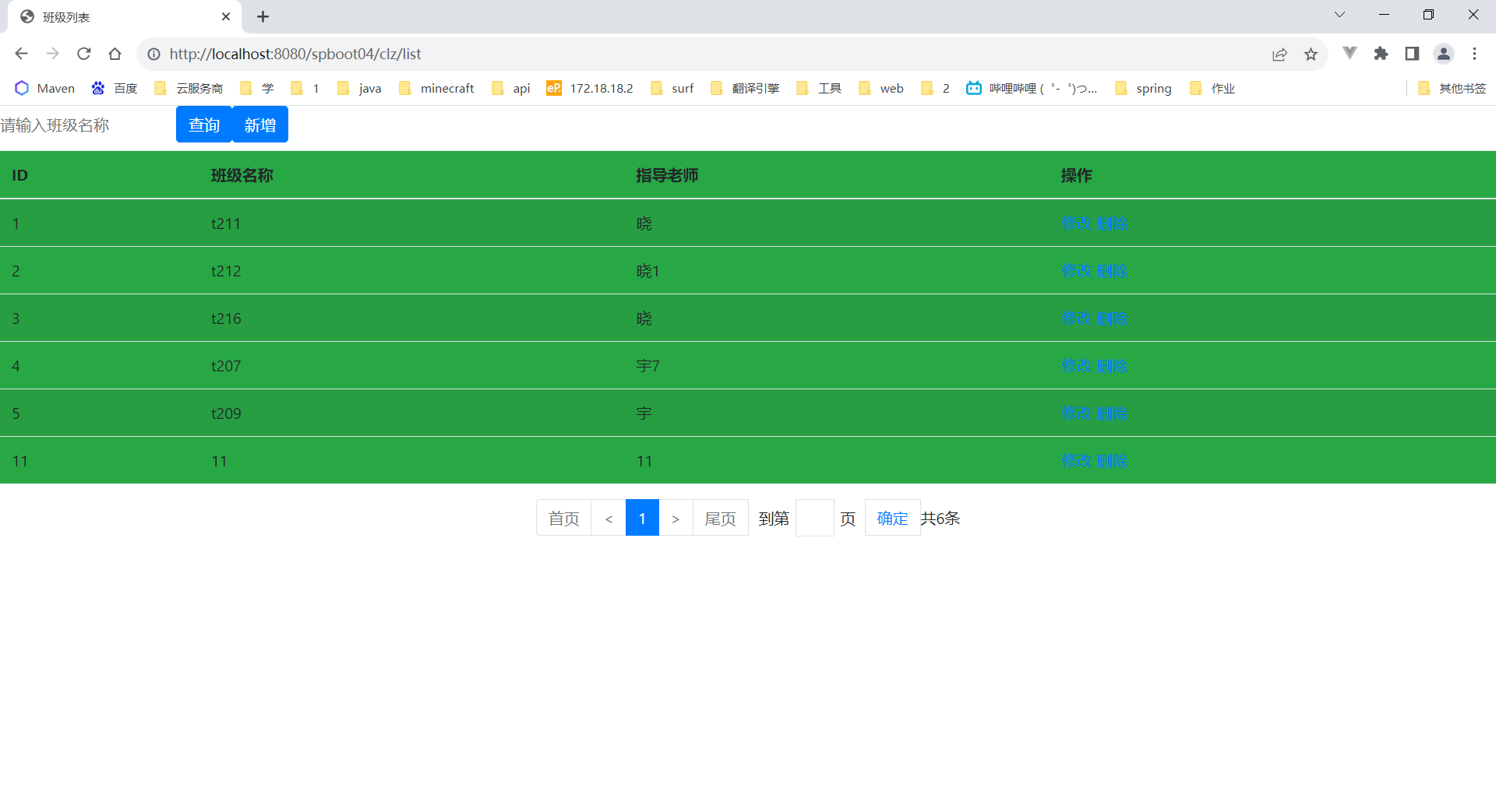Image resolution: width=1496 pixels, height=802 pixels.
Task: Click 删除 for class t212
Action: click(x=1112, y=271)
